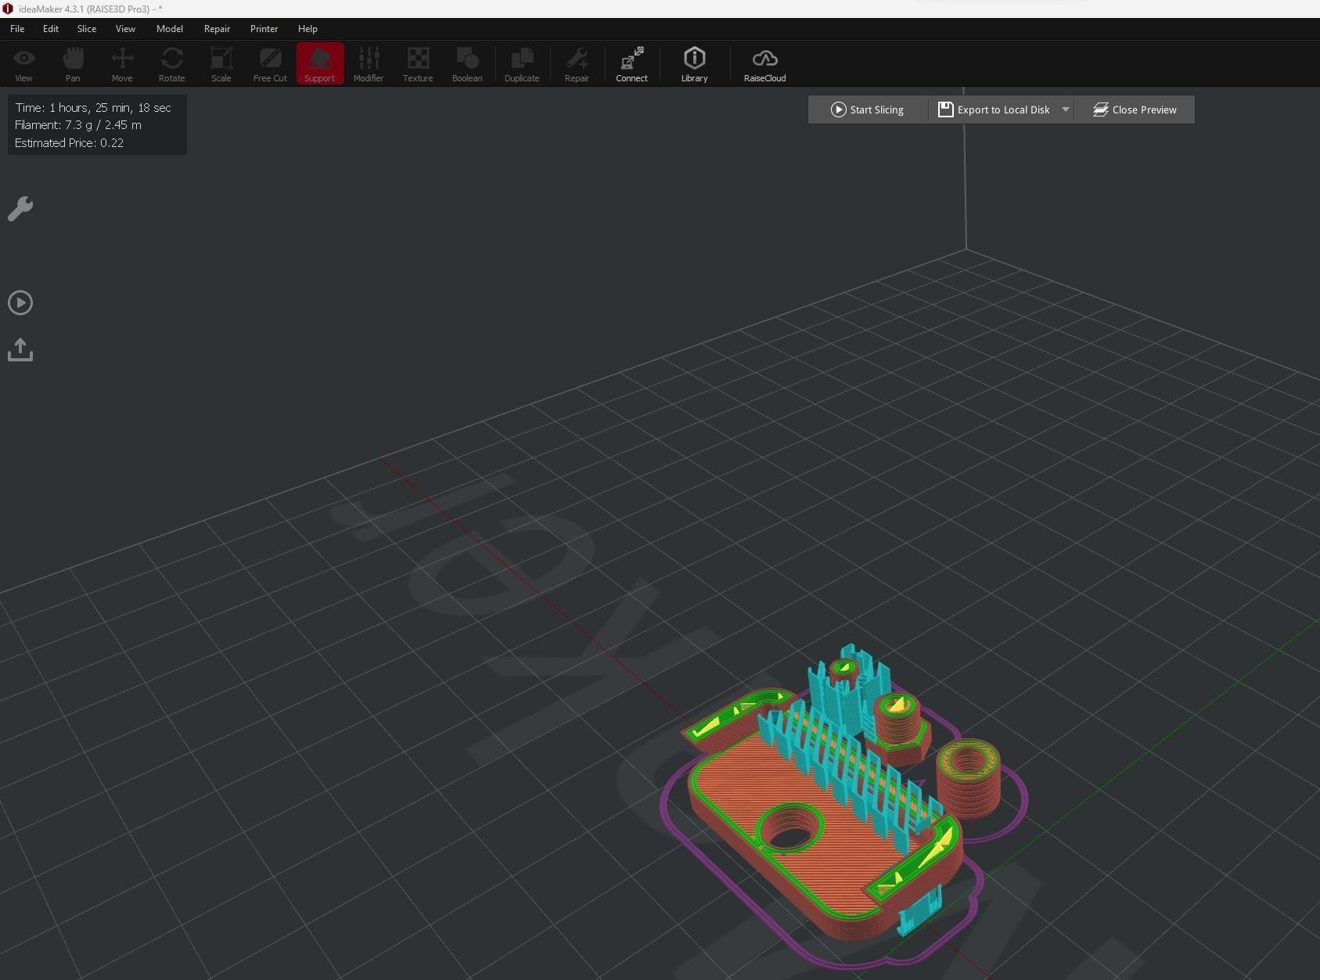
Task: Click the Estimated Price 0.22 text
Action: [69, 143]
